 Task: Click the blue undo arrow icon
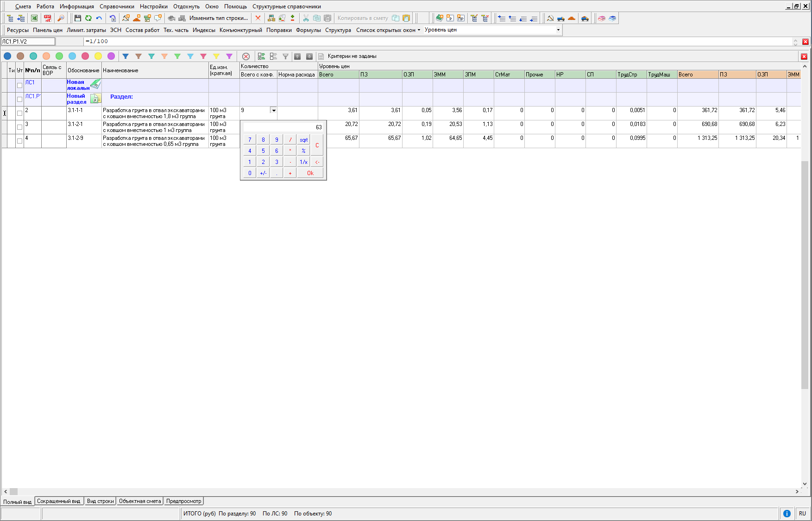[x=99, y=18]
